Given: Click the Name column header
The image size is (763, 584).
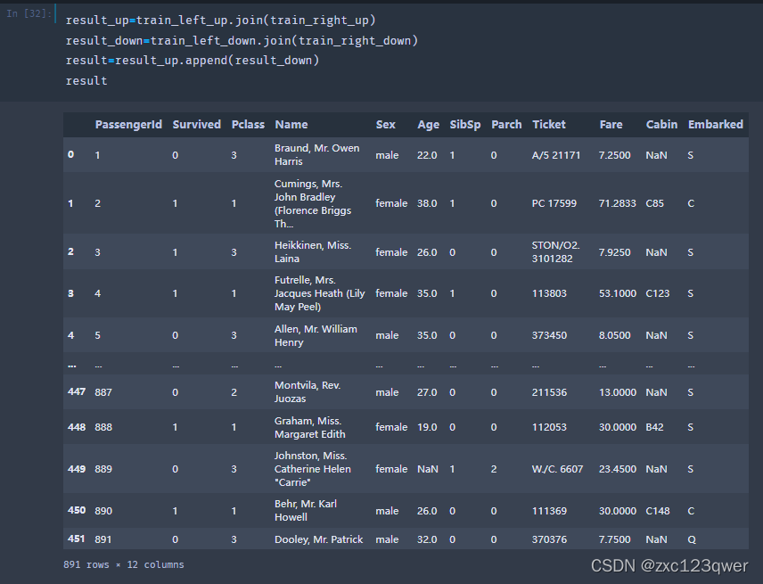Looking at the screenshot, I should click(x=291, y=125).
